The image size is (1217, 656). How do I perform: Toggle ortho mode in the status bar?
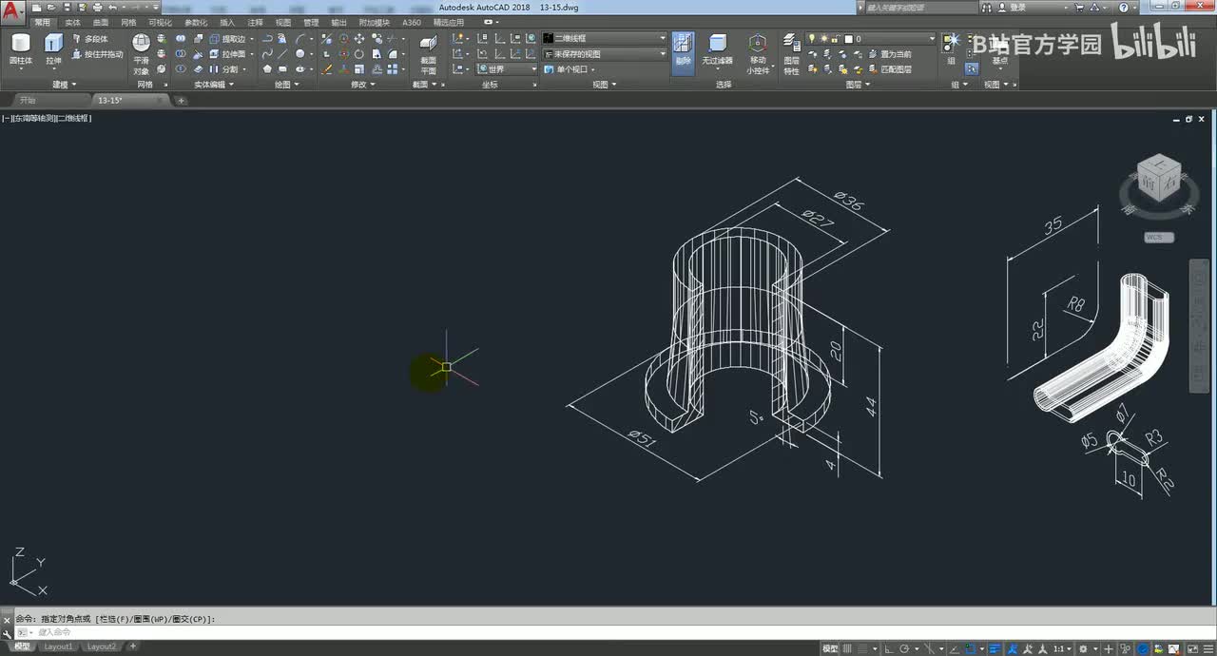click(890, 648)
